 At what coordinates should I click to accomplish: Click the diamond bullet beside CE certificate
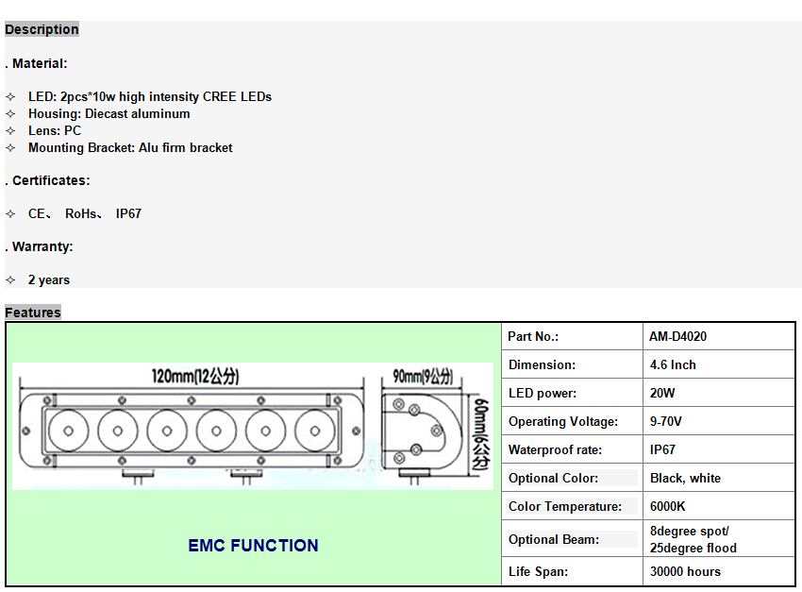(x=10, y=214)
